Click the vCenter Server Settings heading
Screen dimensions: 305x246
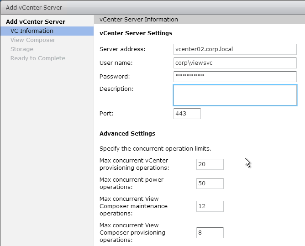pos(136,33)
